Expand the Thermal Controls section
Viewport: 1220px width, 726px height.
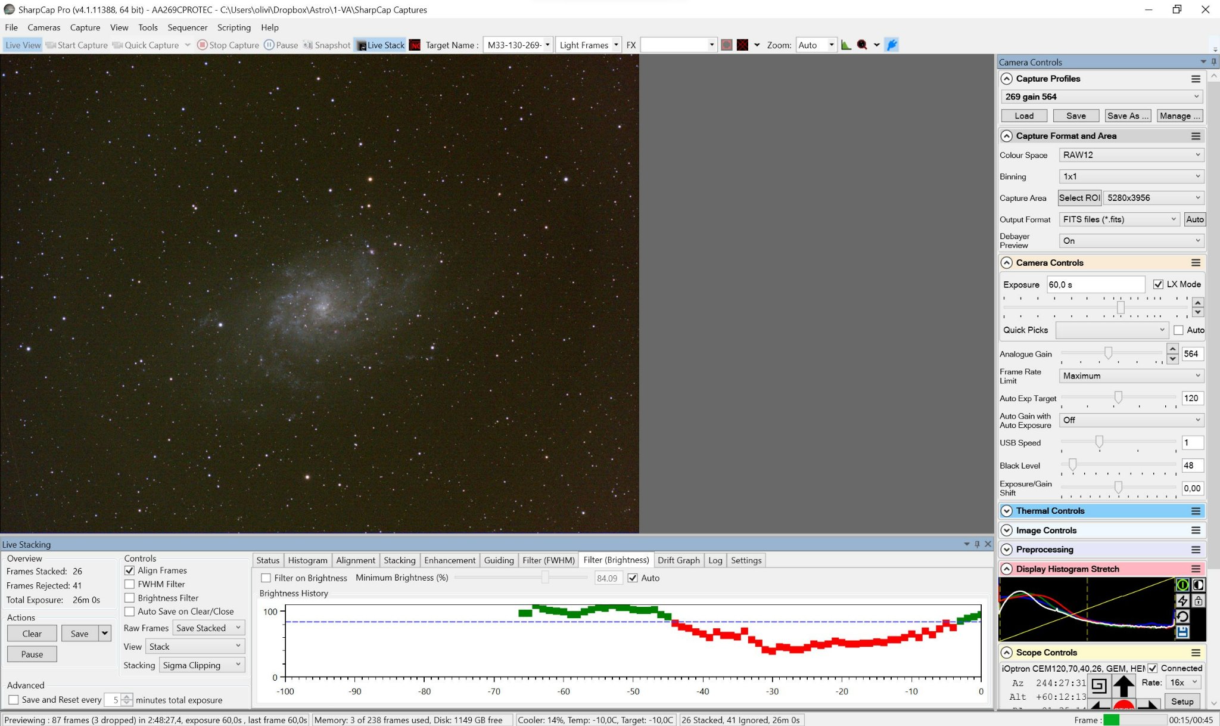tap(1007, 511)
